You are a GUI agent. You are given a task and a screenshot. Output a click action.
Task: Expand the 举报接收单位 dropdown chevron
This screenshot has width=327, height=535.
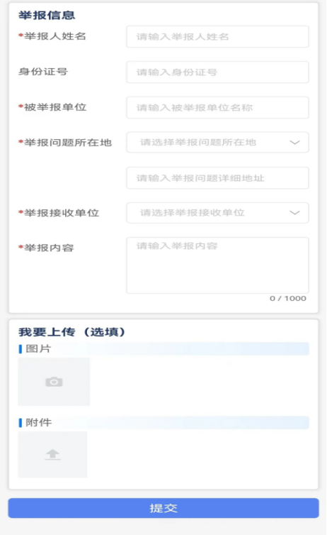point(294,213)
